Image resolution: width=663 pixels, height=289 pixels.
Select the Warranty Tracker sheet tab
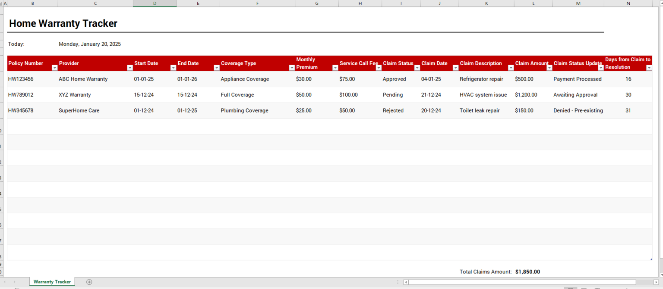pyautogui.click(x=52, y=282)
